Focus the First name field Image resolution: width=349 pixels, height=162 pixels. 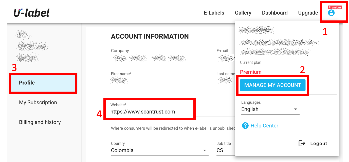coord(160,81)
